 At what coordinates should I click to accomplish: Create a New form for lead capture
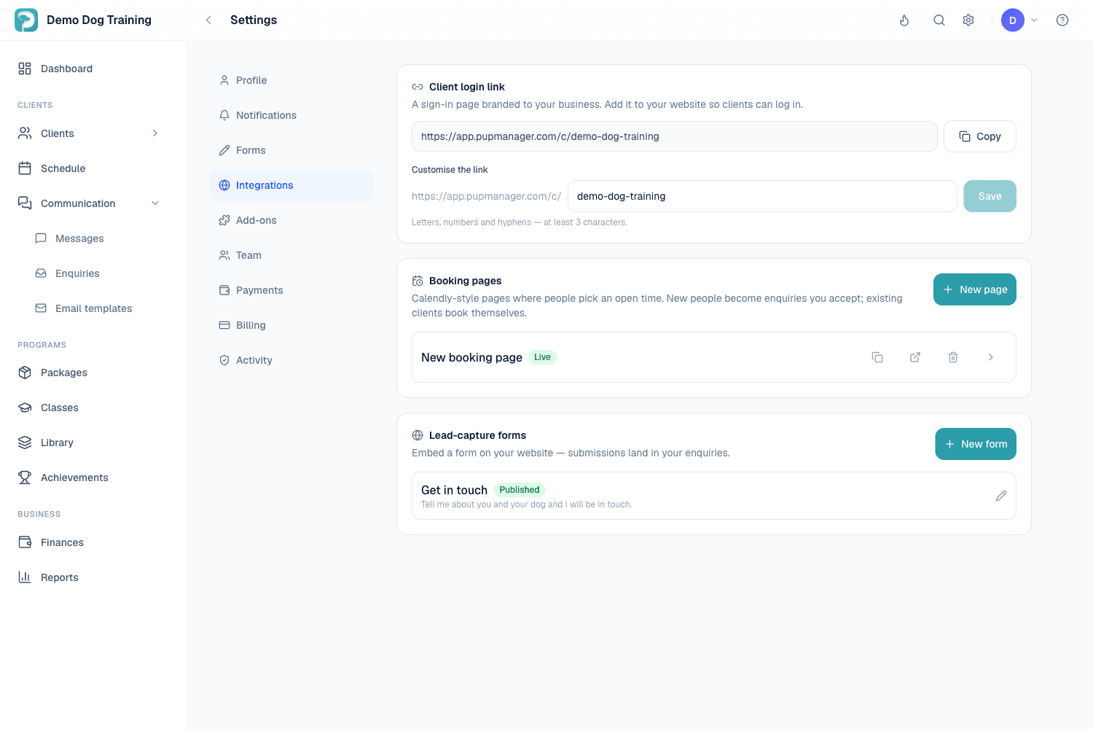pos(976,444)
